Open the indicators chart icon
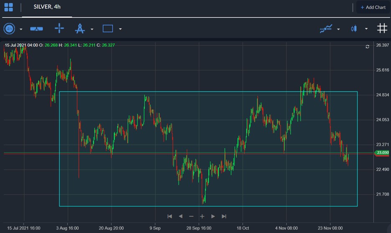 pos(326,29)
